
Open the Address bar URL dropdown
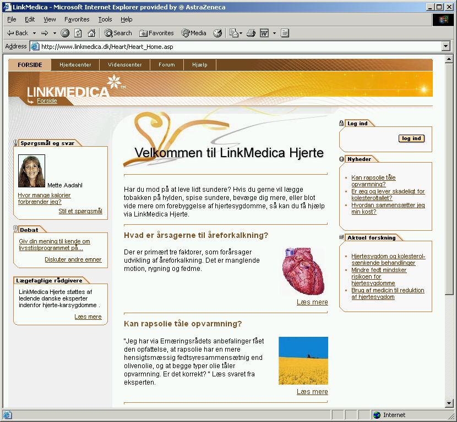[x=446, y=47]
